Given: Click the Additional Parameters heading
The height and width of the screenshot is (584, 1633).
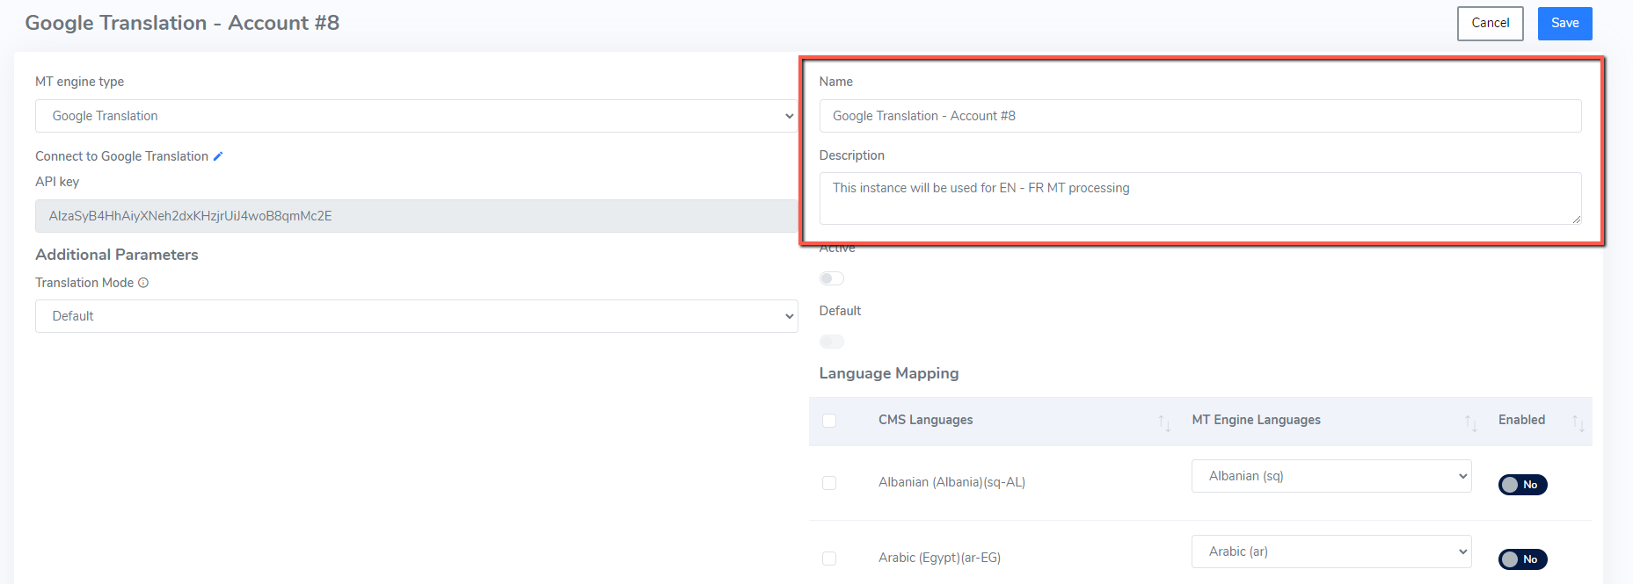Looking at the screenshot, I should (x=117, y=255).
